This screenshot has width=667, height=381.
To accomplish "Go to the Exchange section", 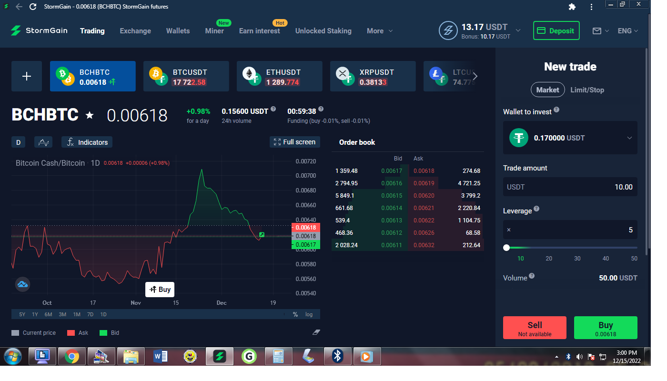I will click(135, 30).
